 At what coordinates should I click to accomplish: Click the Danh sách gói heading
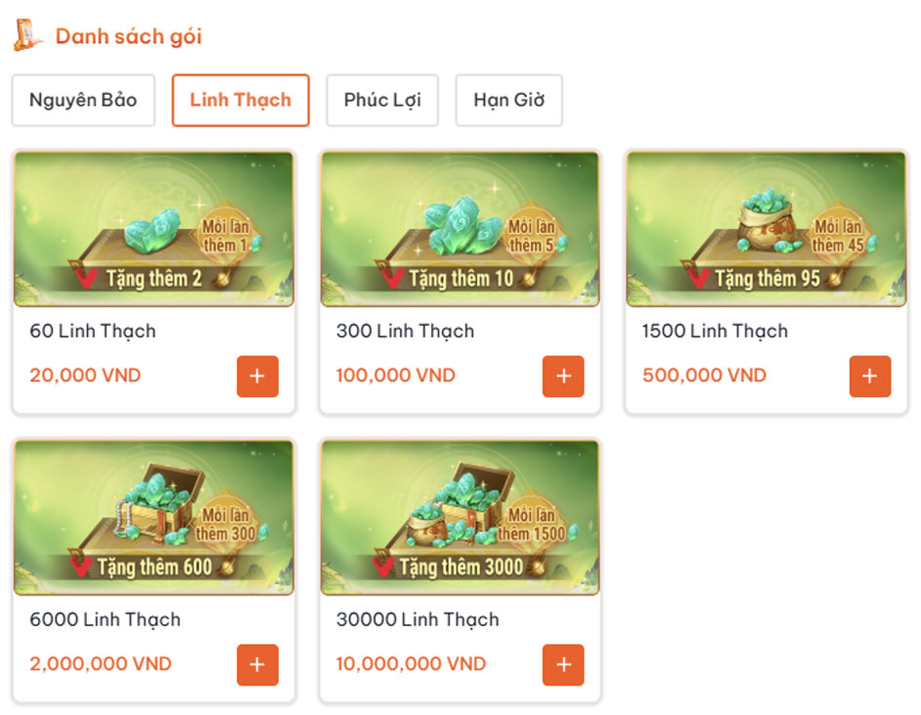[129, 36]
